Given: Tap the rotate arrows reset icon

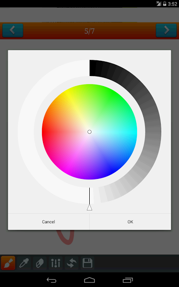Looking at the screenshot, I should (72, 263).
